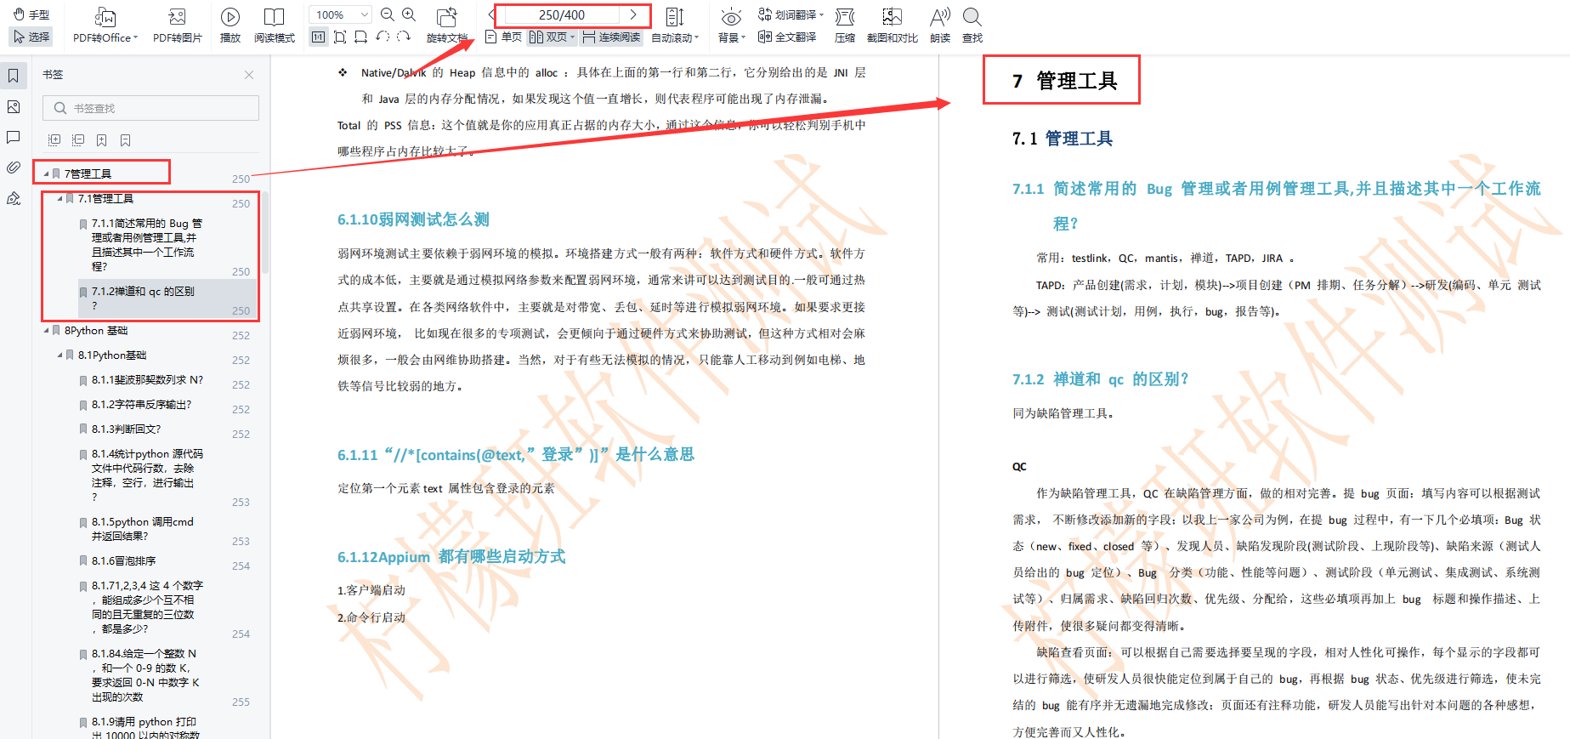Click the 旋转文档 rotate document tool
This screenshot has height=739, width=1570.
(446, 26)
